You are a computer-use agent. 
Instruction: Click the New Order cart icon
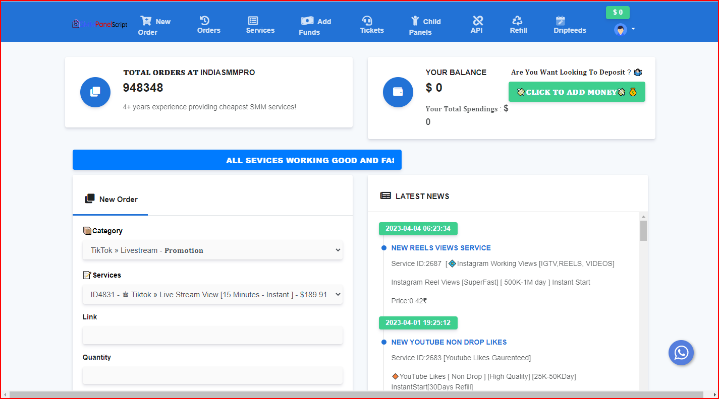click(146, 21)
